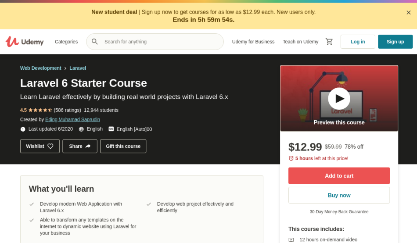Viewport: 417px width, 243px height.
Task: Dismiss the student deal banner
Action: click(409, 12)
